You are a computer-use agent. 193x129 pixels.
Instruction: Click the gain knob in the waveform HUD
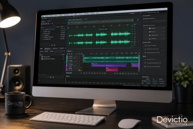coord(103,29)
